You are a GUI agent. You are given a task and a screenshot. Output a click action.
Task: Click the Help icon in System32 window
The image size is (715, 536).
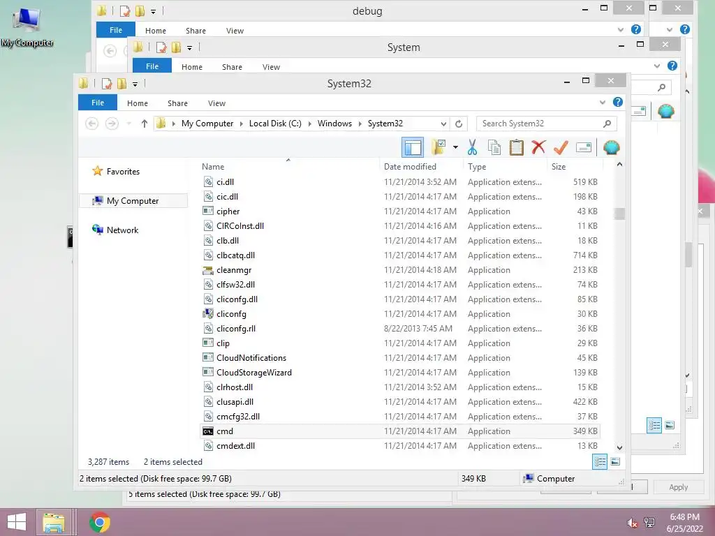tap(618, 102)
